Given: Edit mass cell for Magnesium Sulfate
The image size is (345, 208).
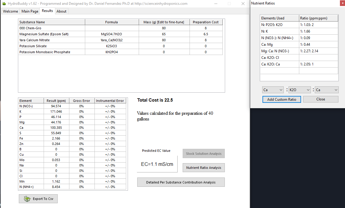Looking at the screenshot, I should pyautogui.click(x=164, y=34).
